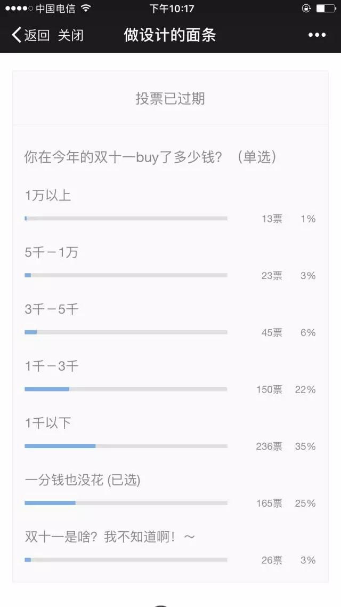Choose the 3千－5千 option
341x607 pixels.
coord(51,309)
